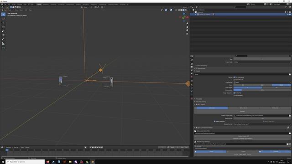292x164 pixels.
Task: Click the Windows Start button
Action: pyautogui.click(x=3, y=162)
